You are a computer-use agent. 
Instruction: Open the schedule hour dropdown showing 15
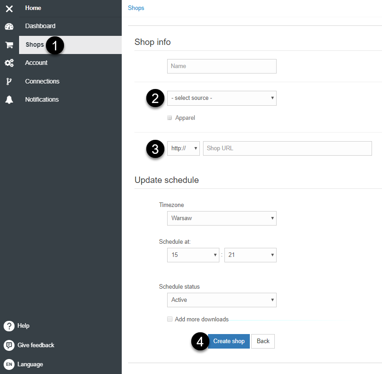click(193, 255)
